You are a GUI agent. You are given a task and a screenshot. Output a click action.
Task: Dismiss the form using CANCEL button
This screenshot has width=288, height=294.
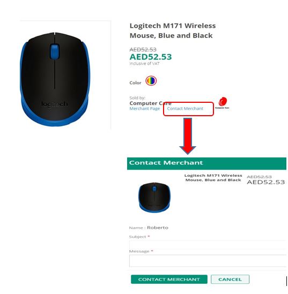[230, 280]
